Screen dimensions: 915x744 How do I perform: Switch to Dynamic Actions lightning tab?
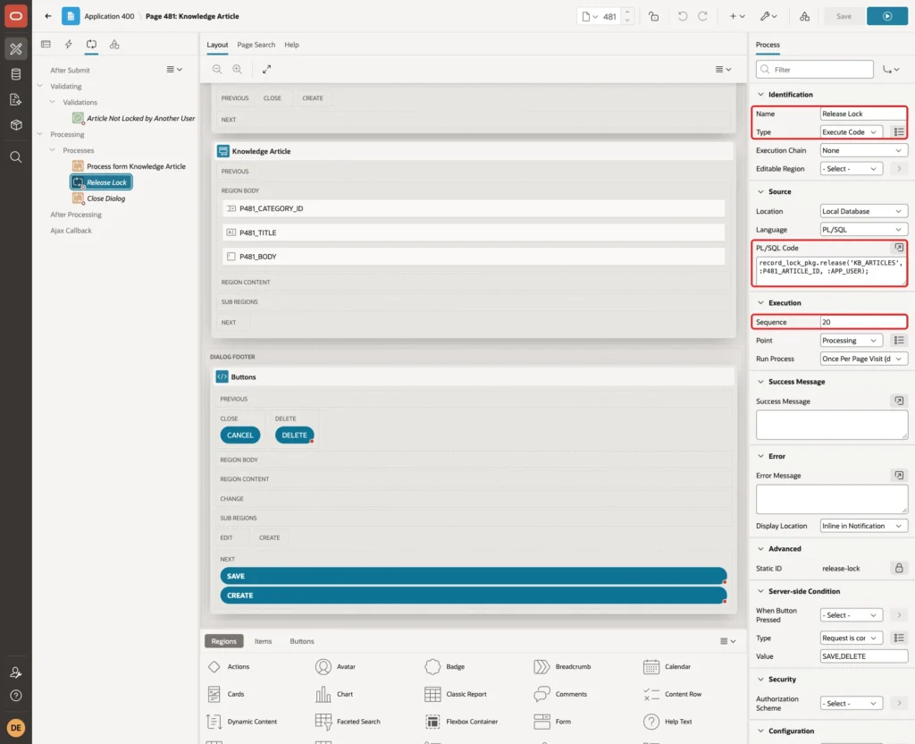point(68,45)
